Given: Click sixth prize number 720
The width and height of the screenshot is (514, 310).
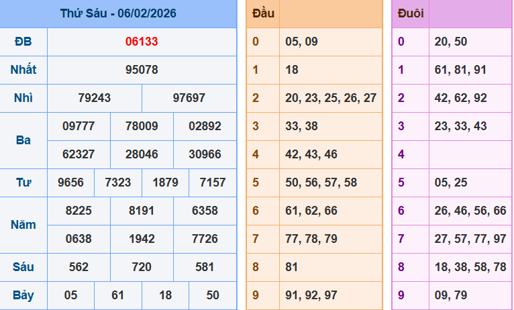Looking at the screenshot, I should [142, 267].
